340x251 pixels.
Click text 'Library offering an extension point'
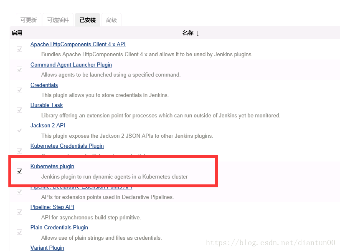coord(86,116)
